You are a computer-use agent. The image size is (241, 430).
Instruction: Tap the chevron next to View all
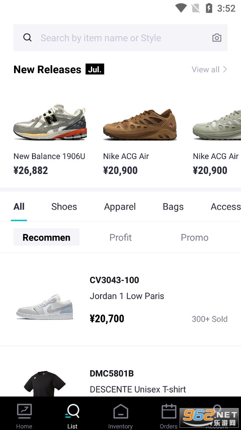(x=225, y=69)
